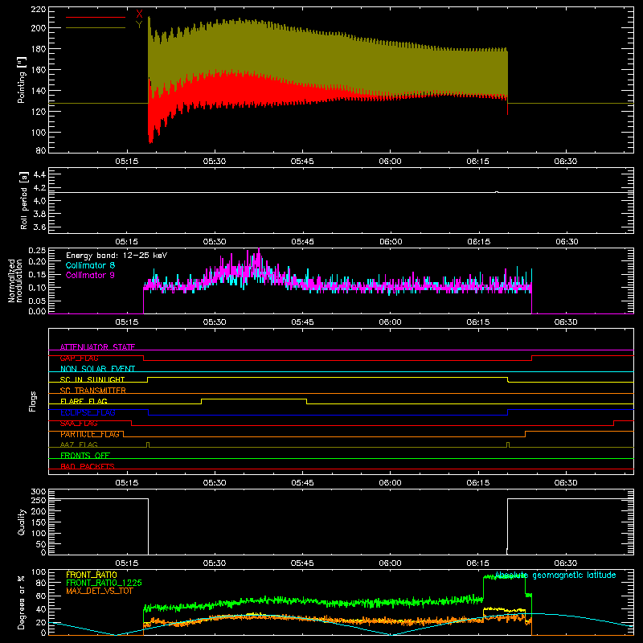Image resolution: width=643 pixels, height=643 pixels.
Task: Click the raised FLARE_FLAG segment on the timeline
Action: pos(254,399)
